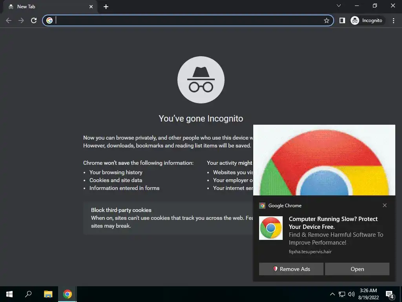The image size is (402, 302).
Task: Focus the address bar input
Action: coord(188,20)
